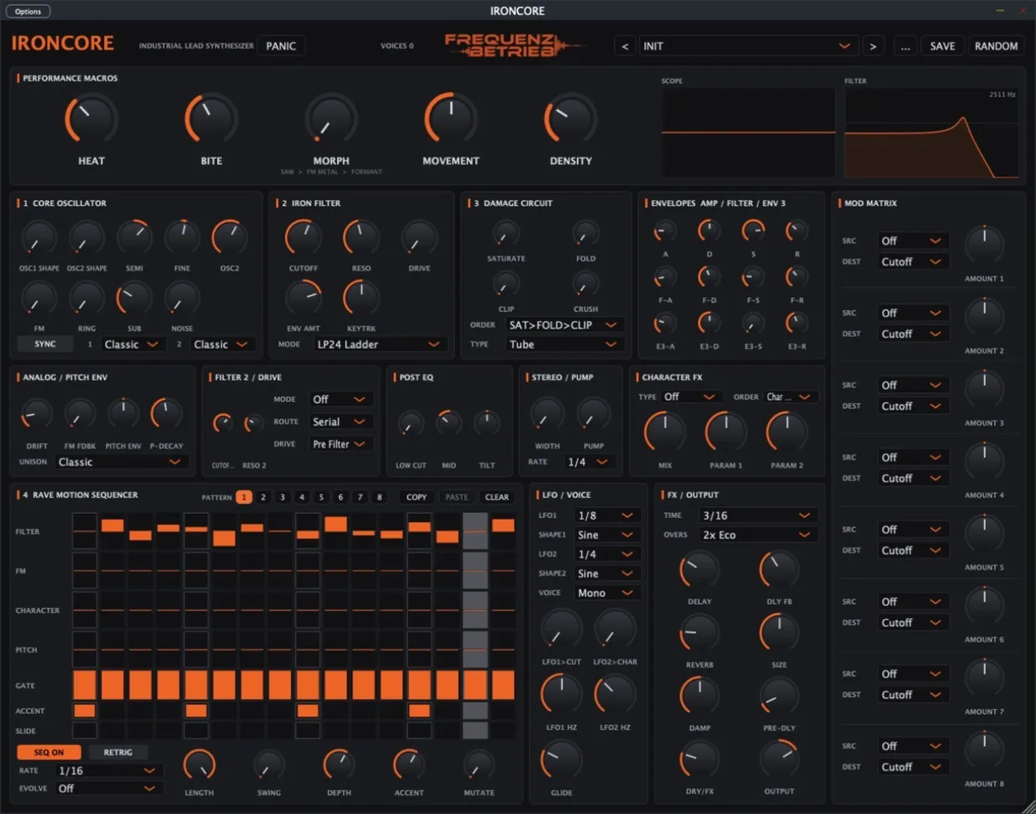Click the PANIC button
Screen dimensions: 1036x814
click(x=281, y=45)
